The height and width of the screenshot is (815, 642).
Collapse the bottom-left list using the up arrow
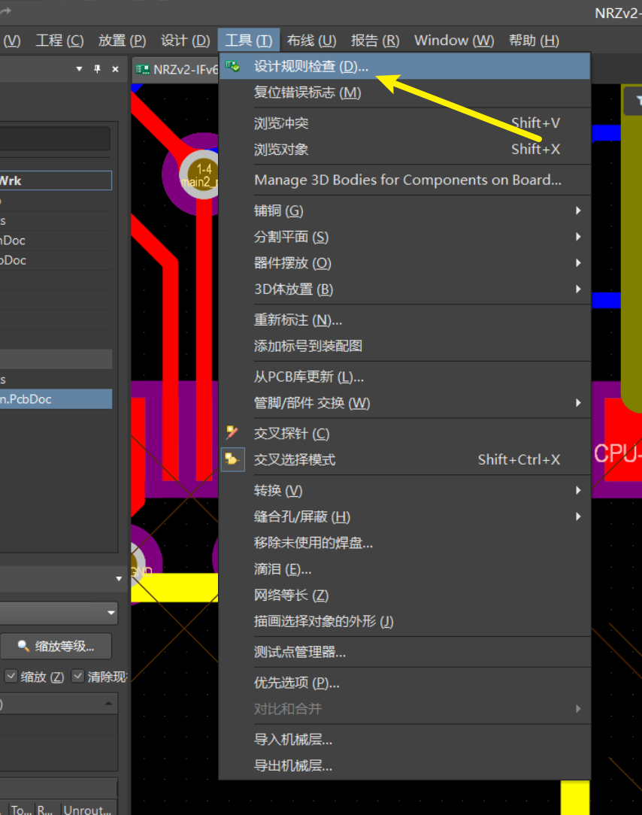tap(108, 703)
